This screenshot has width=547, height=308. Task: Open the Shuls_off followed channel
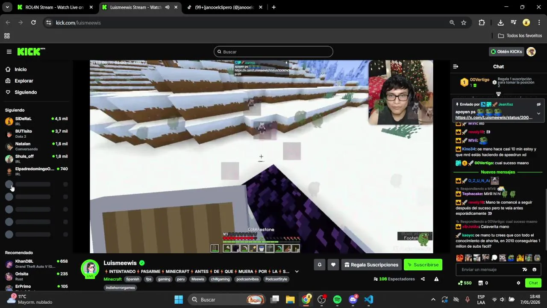point(36,159)
